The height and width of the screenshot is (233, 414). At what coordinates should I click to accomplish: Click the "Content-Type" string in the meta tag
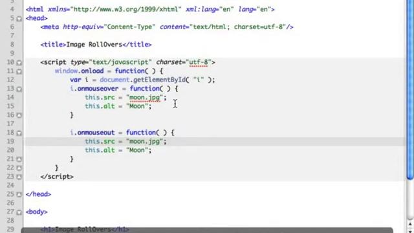pyautogui.click(x=129, y=27)
